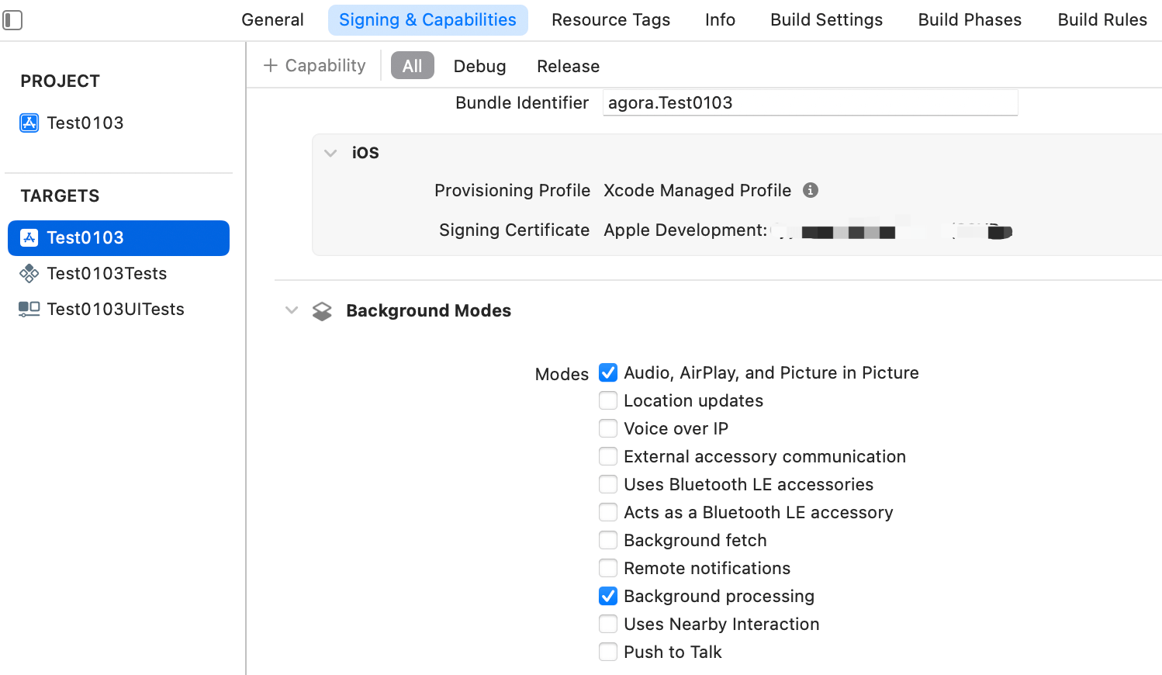1162x675 pixels.
Task: Select the All configuration filter
Action: [413, 66]
